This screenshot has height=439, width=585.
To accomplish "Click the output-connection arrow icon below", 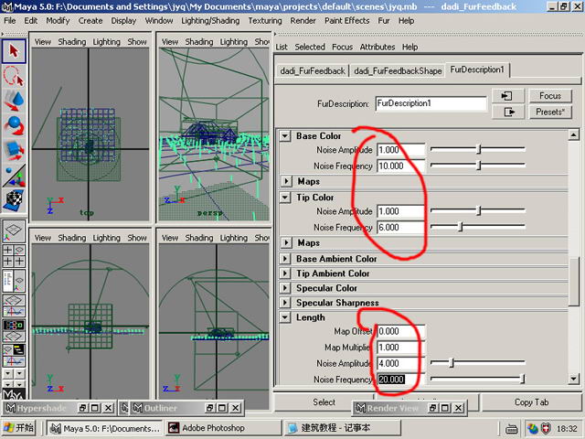I will coord(507,112).
